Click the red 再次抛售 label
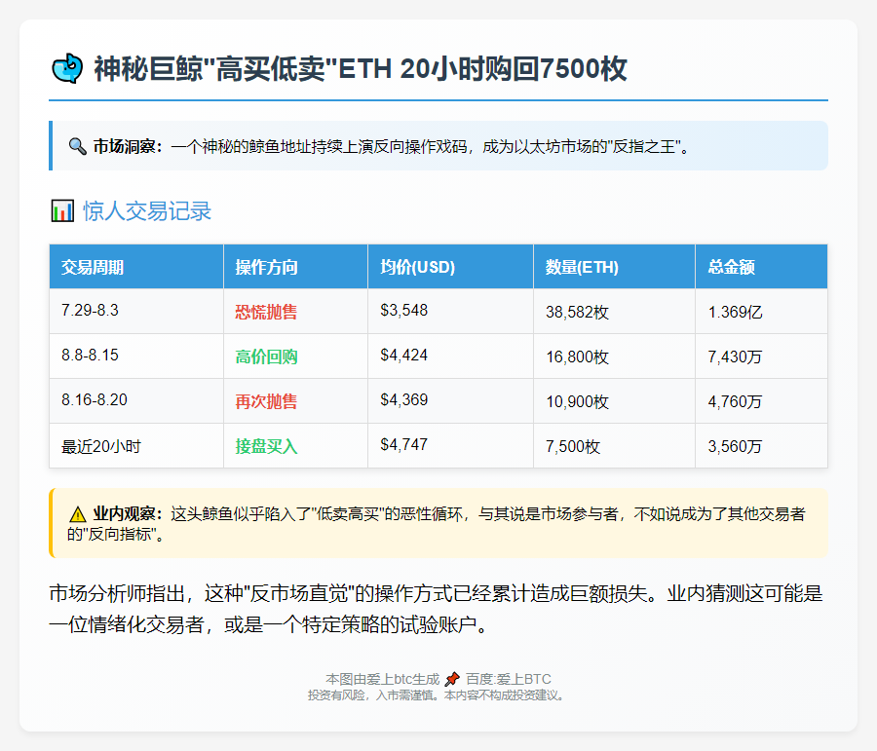This screenshot has width=877, height=751. point(267,402)
